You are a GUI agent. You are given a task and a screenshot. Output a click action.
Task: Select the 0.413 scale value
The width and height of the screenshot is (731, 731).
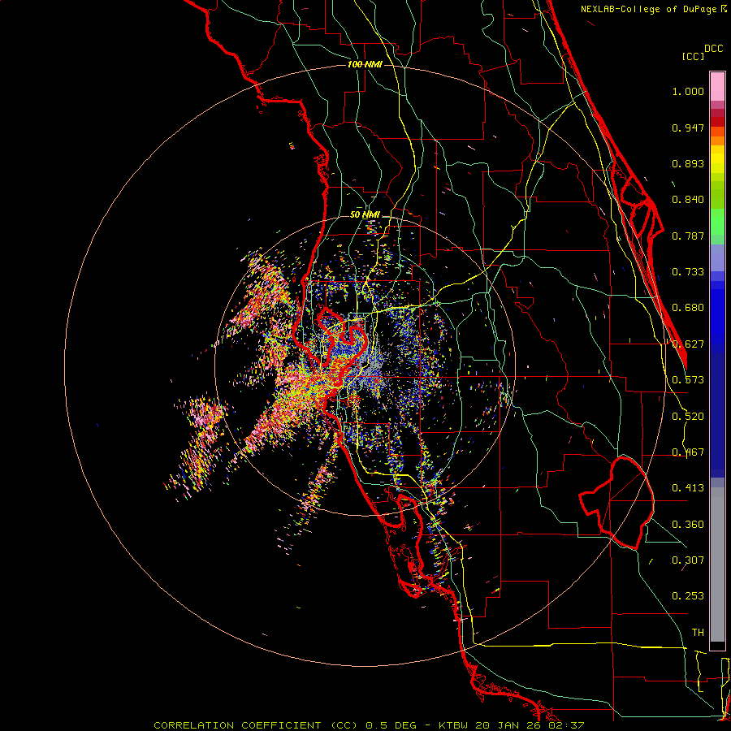(688, 488)
